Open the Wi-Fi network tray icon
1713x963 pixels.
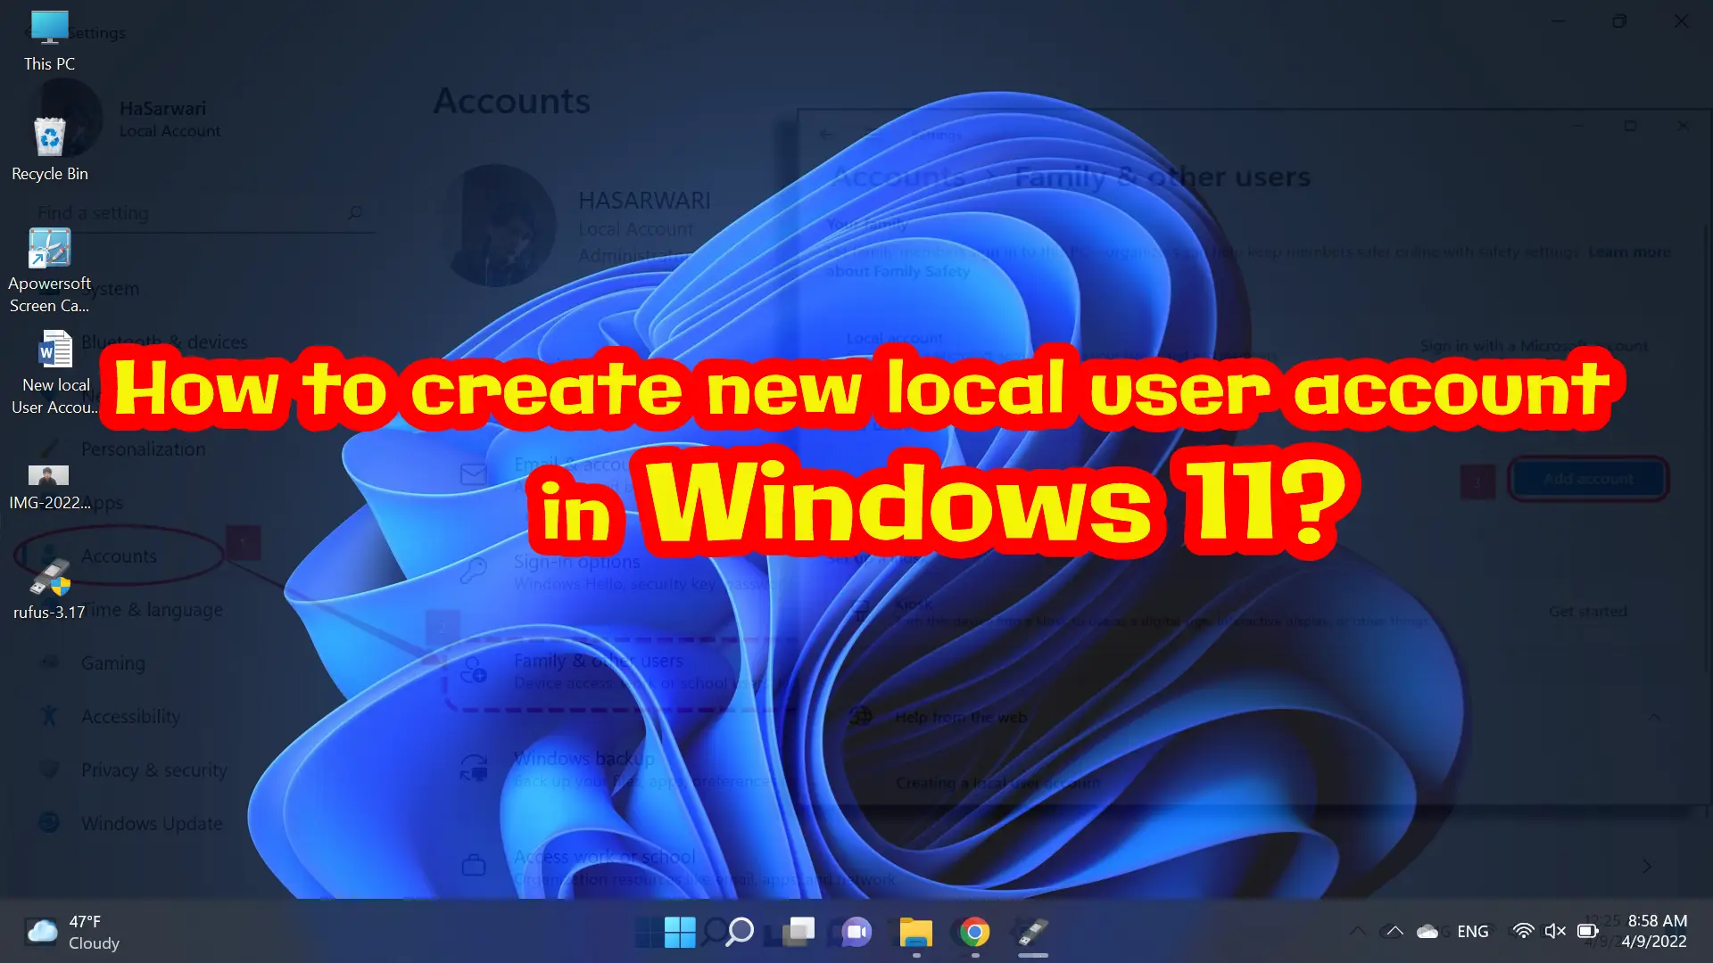coord(1524,932)
